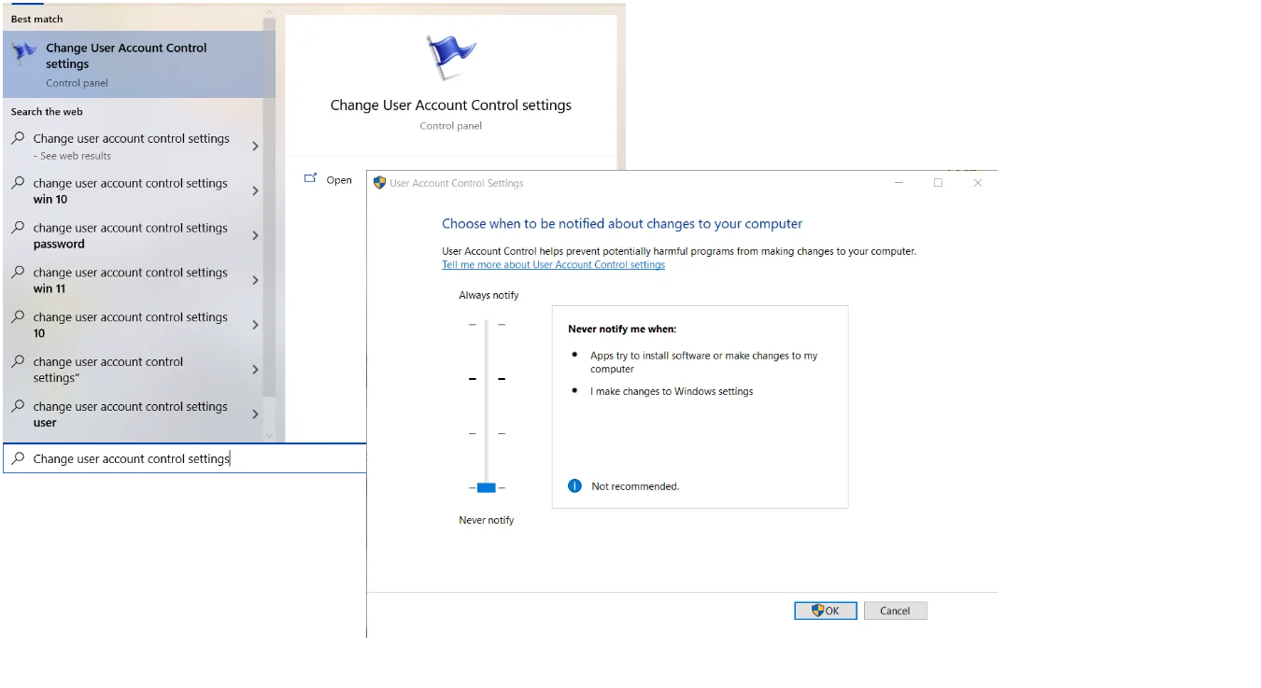Screen dimensions: 1261x688
Task: Click the search icon beside the 'win 10' suggestion
Action: click(18, 183)
